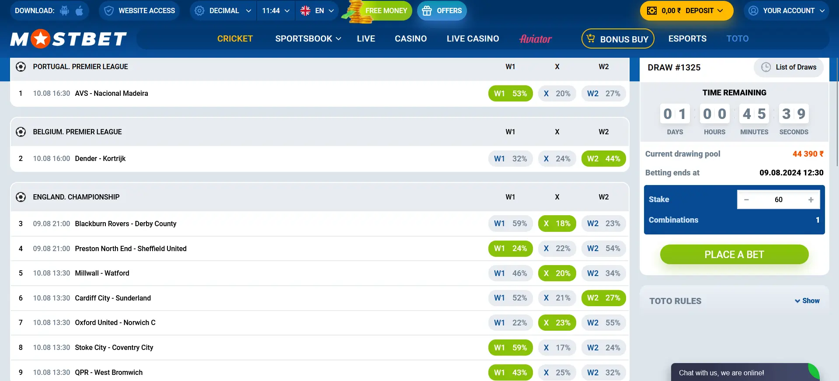
Task: Open the Toto tab
Action: click(738, 39)
